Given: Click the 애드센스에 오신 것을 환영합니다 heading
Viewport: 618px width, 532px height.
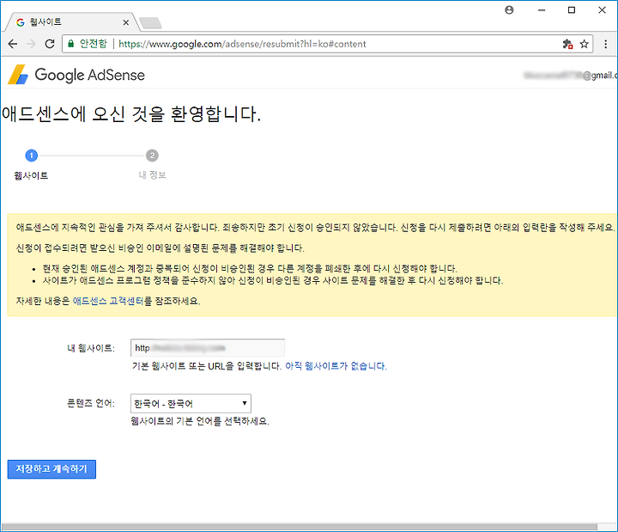Looking at the screenshot, I should click(131, 114).
